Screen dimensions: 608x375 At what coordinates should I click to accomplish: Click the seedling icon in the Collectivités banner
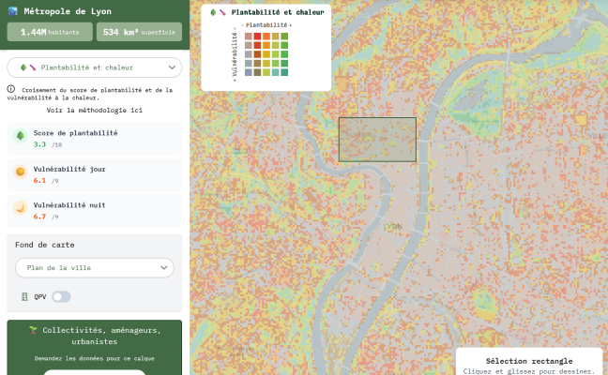pyautogui.click(x=33, y=330)
